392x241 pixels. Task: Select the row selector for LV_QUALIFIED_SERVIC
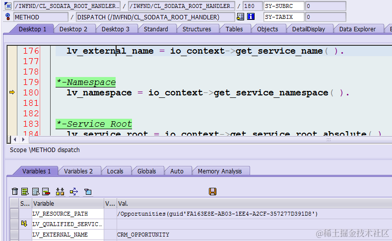(14, 224)
